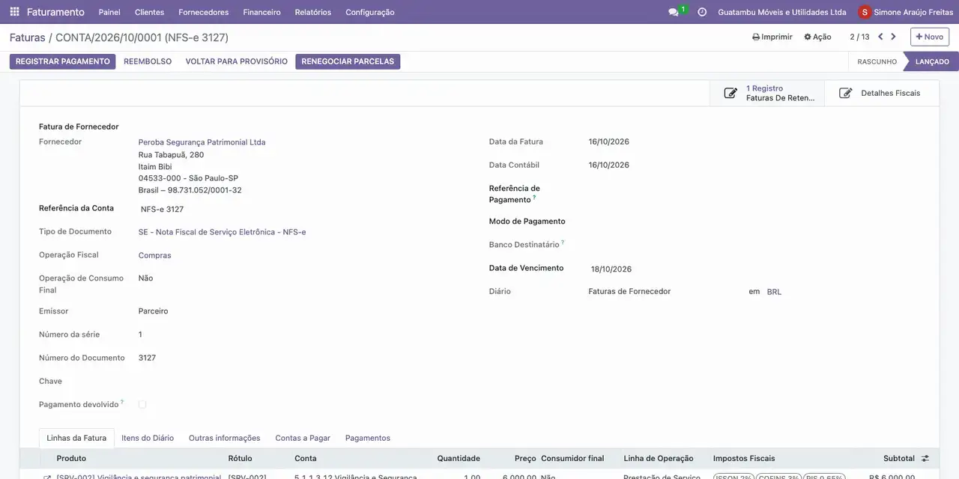Image resolution: width=959 pixels, height=479 pixels.
Task: Click the Detalhes Fiscais edit icon
Action: 845,93
